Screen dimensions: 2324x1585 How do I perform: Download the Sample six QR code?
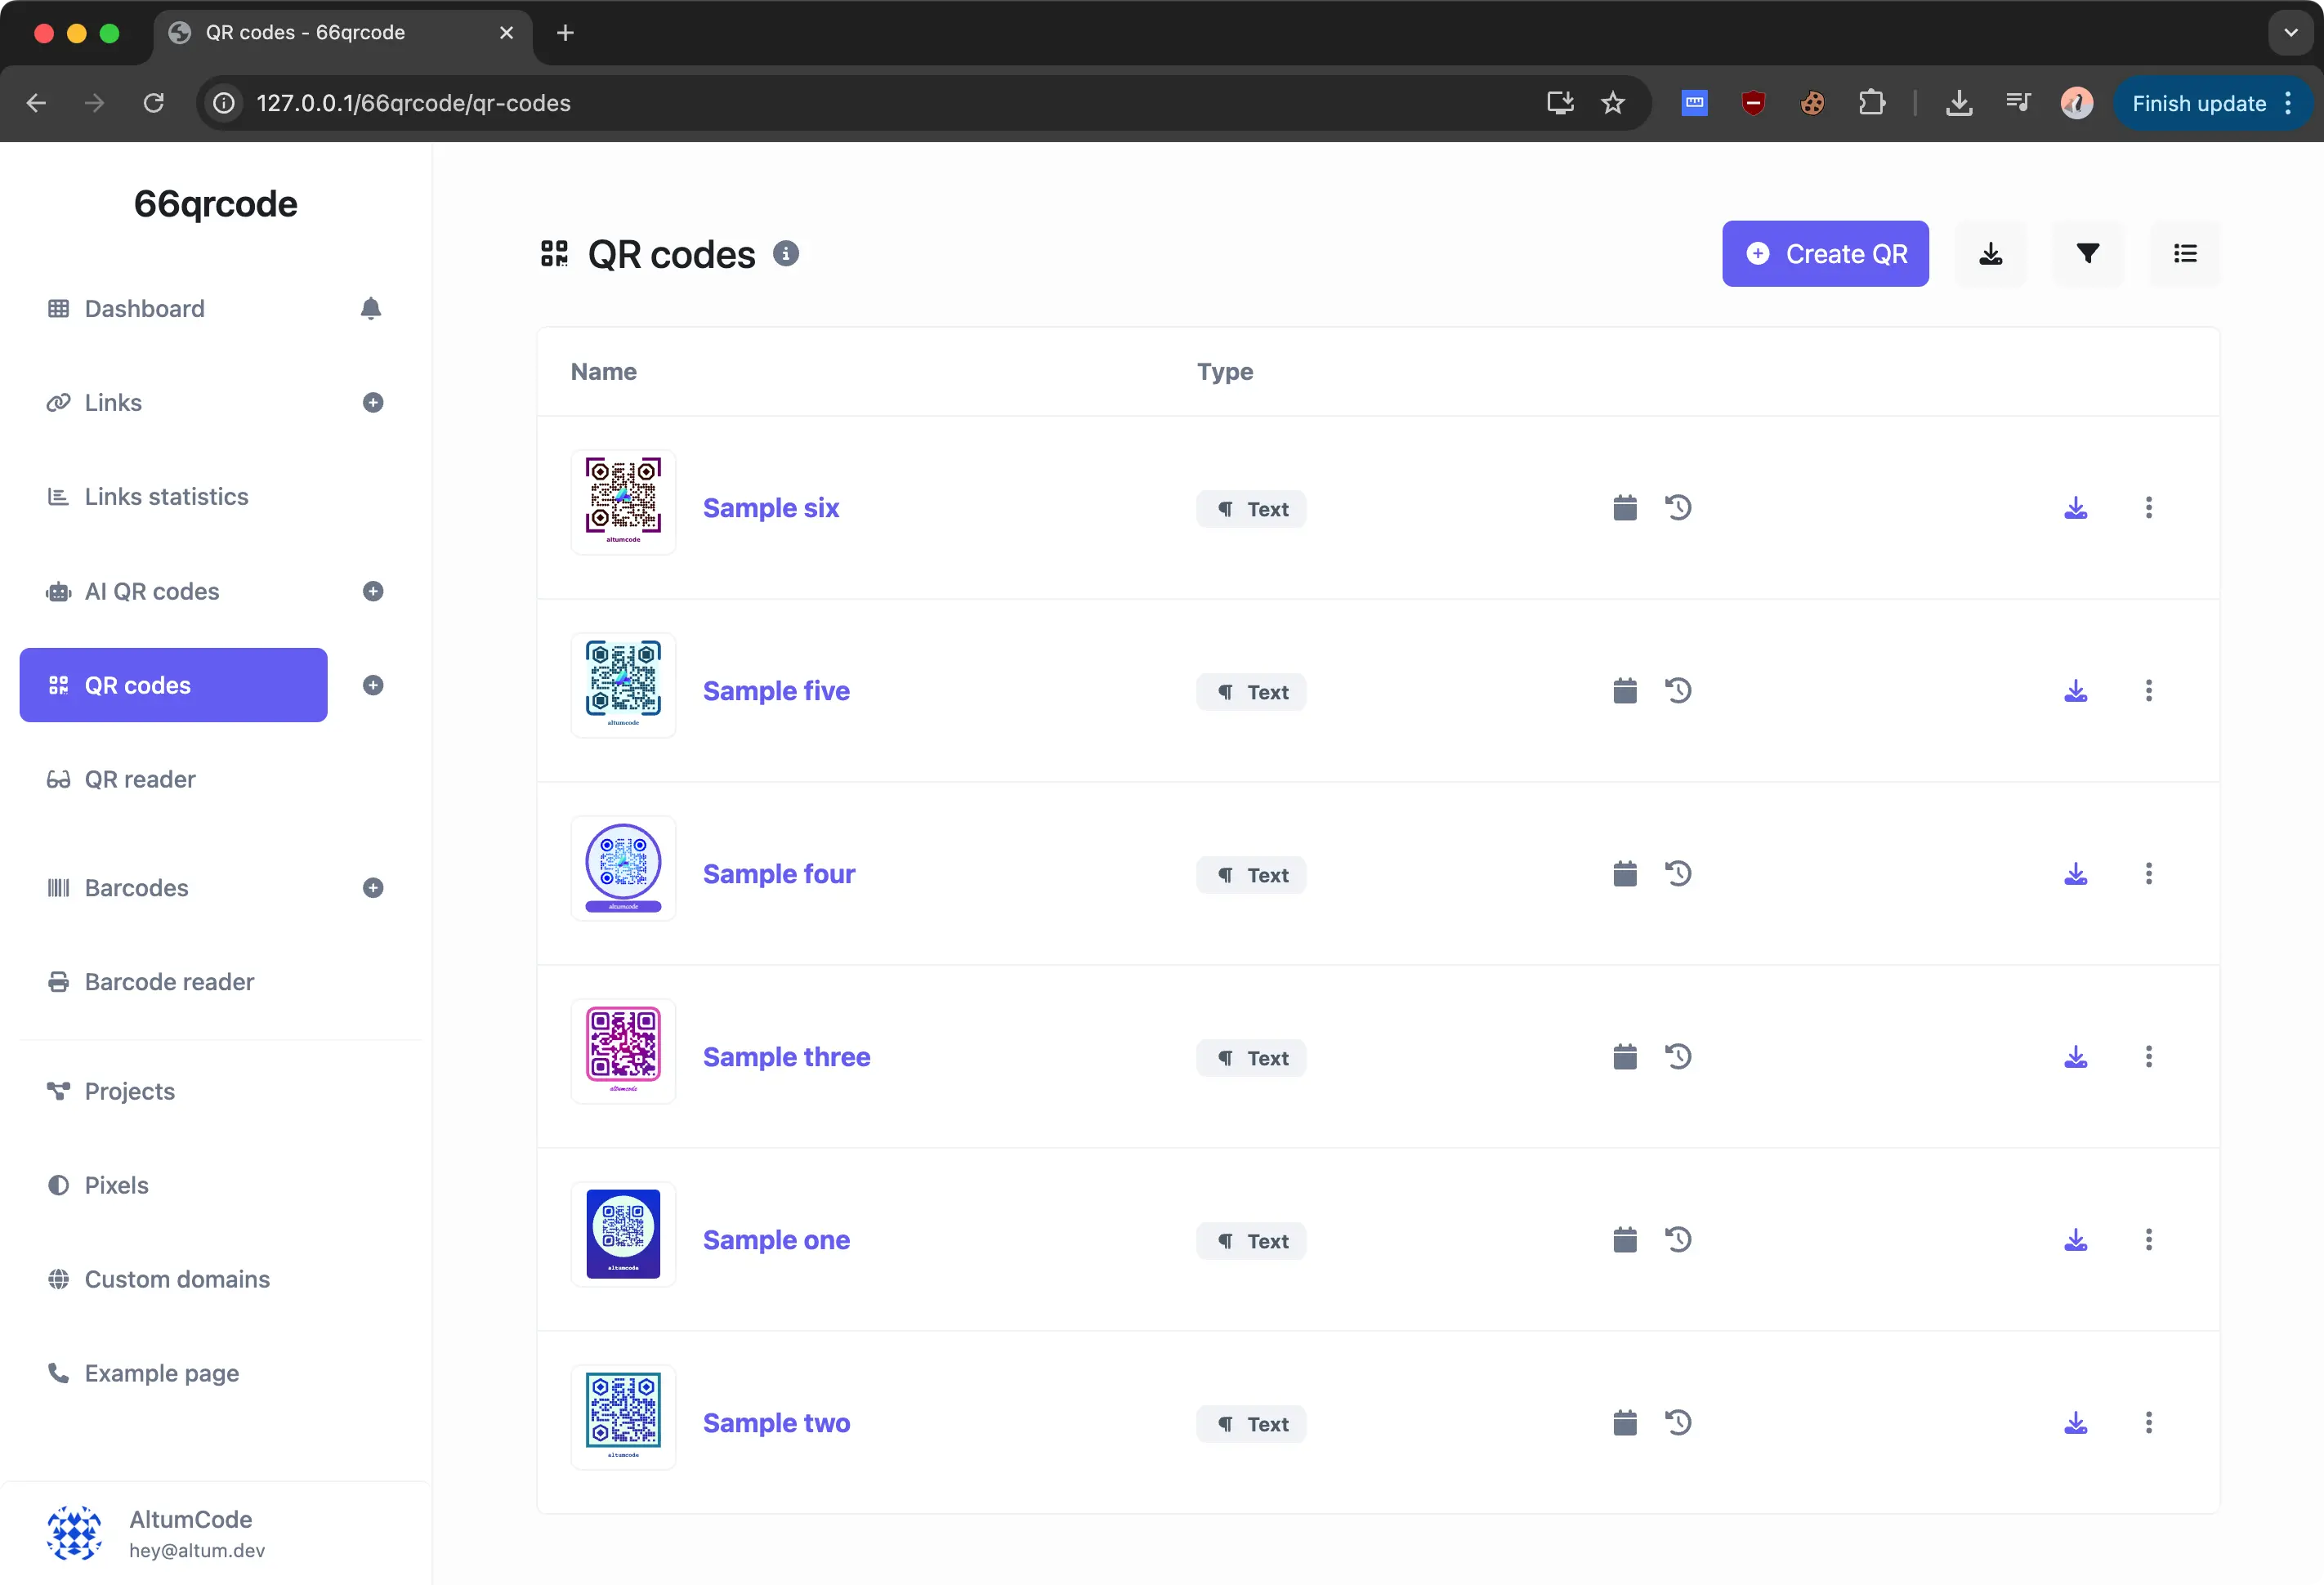click(x=2075, y=508)
